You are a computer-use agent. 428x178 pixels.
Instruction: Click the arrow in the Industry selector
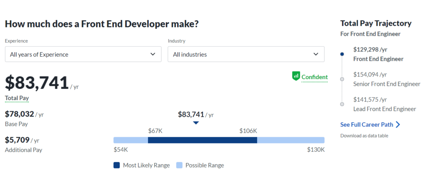coord(316,54)
